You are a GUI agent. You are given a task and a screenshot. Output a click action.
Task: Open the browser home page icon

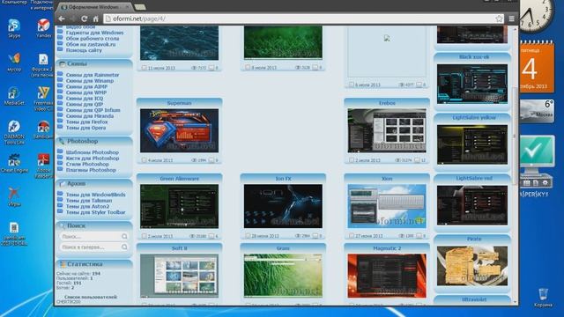click(x=96, y=18)
